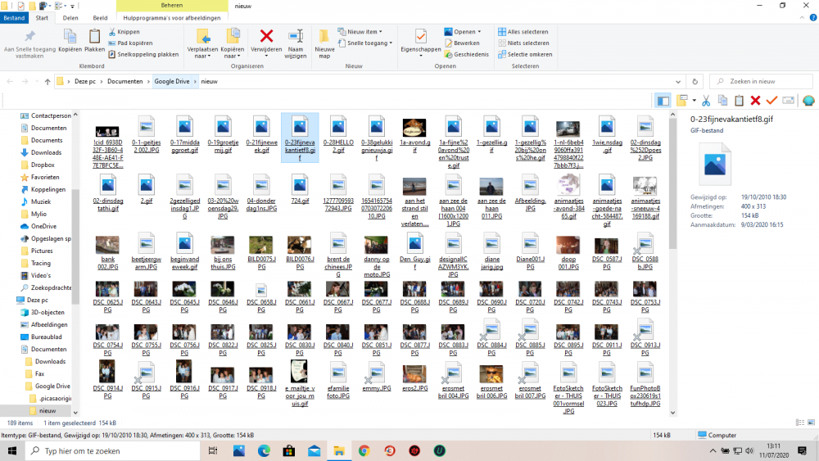Open the Nieuw item dropdown

click(360, 32)
